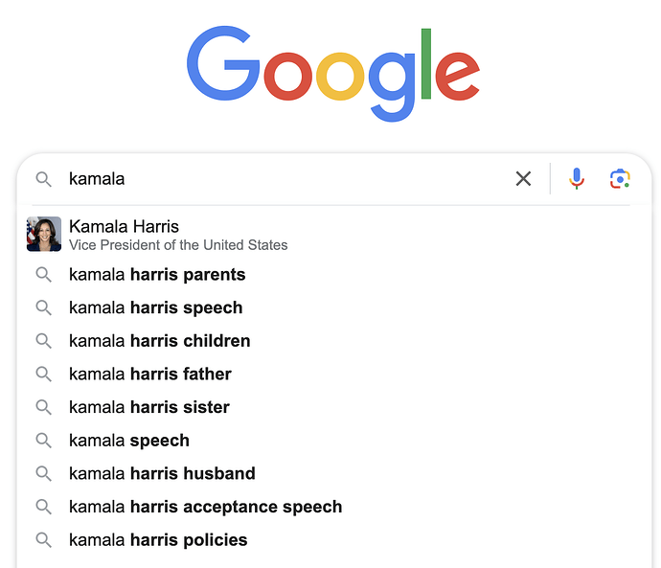This screenshot has height=568, width=661.
Task: Pick the "kamala harris children" suggestion
Action: (334, 341)
